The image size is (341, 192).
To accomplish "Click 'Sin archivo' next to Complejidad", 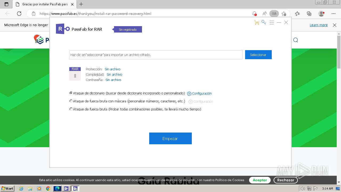I will [x=114, y=74].
